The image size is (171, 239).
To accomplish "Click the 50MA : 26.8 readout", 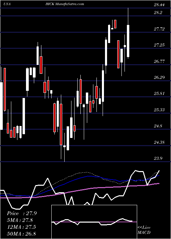I will (x=22, y=234).
